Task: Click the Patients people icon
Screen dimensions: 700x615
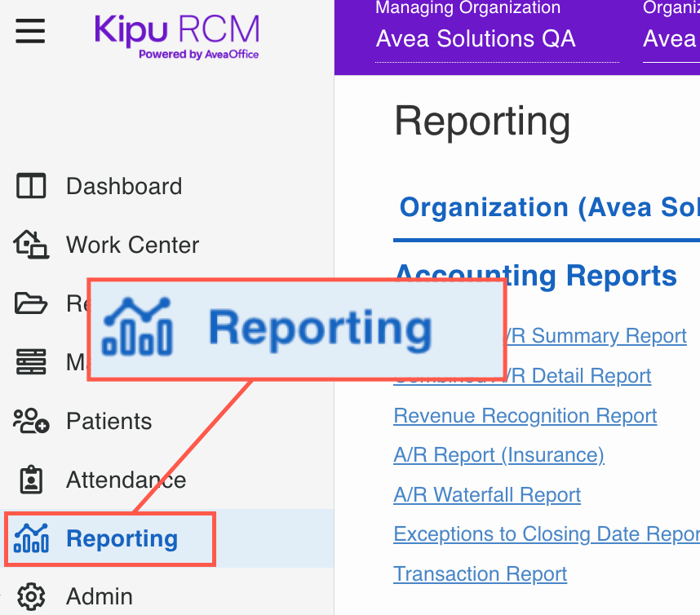Action: coord(31,421)
